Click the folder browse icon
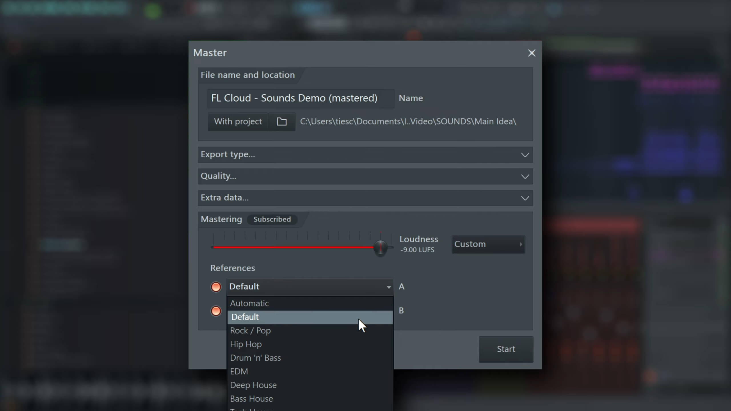 [282, 122]
